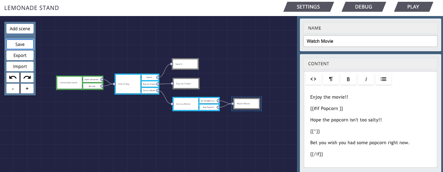
Task: Save the story project
Action: [20, 45]
